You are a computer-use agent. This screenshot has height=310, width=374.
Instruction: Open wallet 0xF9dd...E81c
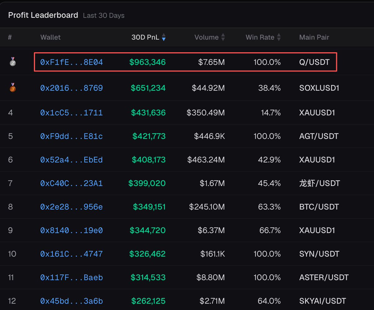point(71,136)
